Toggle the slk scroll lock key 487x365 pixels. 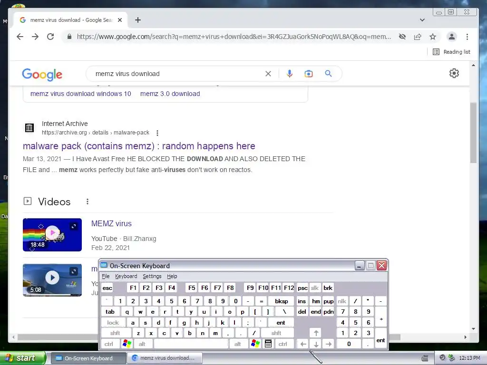tap(315, 288)
